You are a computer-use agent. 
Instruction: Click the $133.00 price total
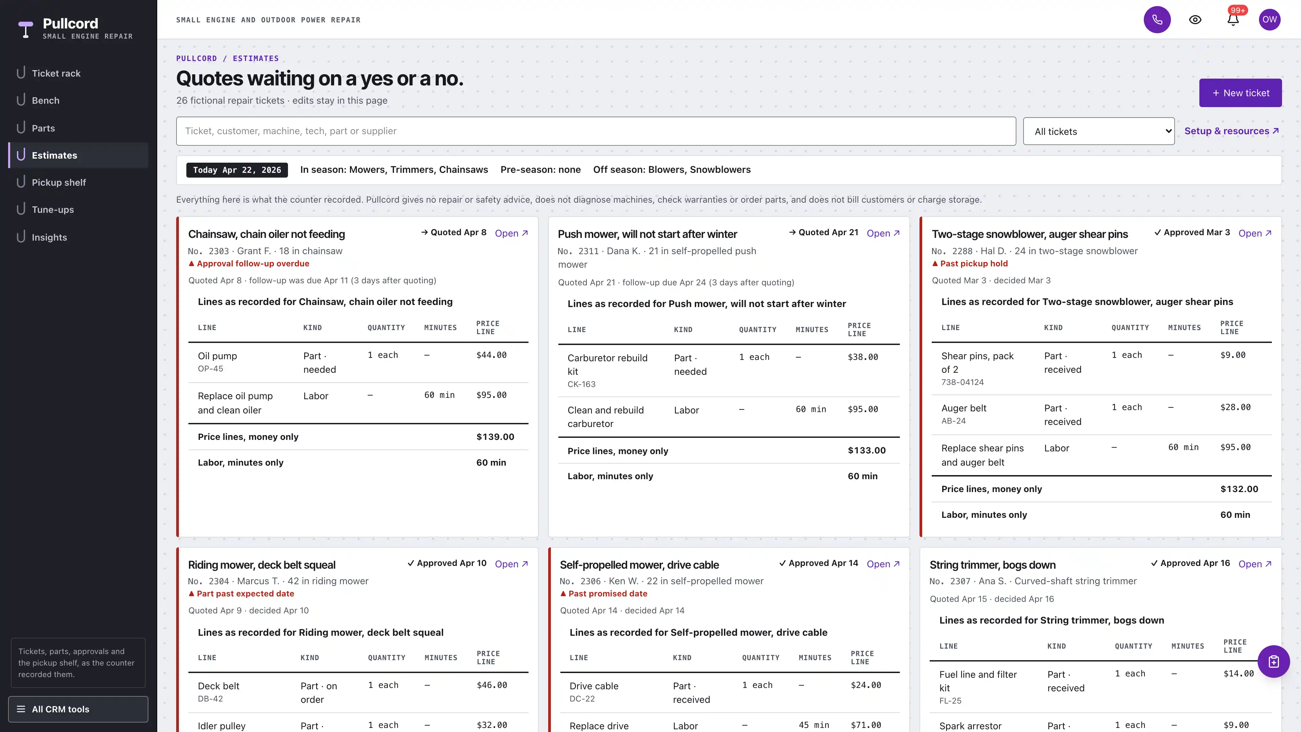click(867, 451)
